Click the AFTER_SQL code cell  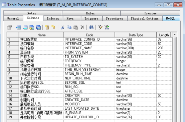tap(89, 91)
